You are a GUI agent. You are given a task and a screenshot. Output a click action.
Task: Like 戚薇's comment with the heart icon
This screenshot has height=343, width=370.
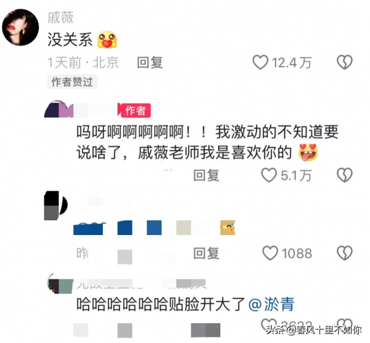[260, 62]
